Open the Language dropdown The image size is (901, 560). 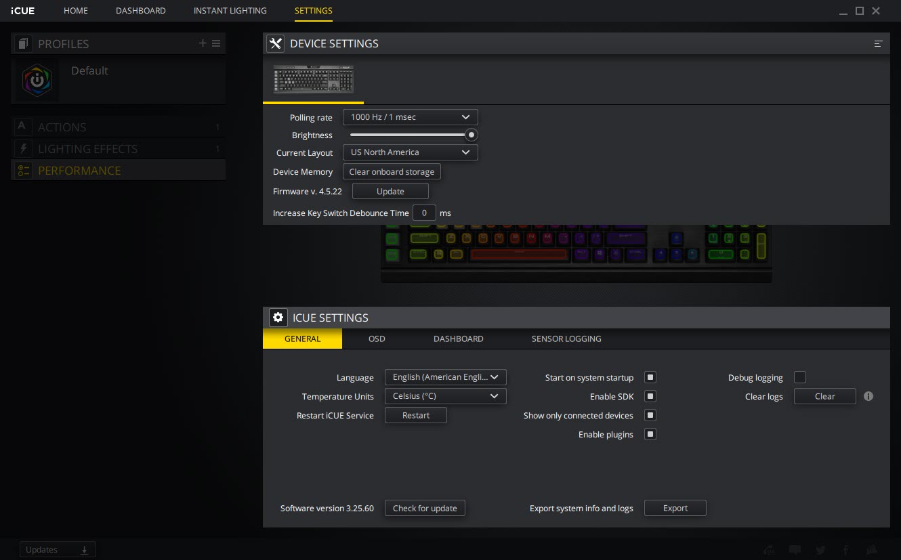coord(446,377)
